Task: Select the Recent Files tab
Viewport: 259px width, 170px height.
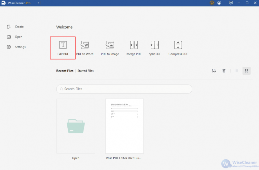Action: (65, 71)
